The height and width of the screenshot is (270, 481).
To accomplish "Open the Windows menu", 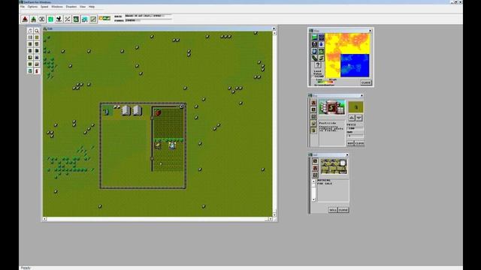I will [57, 7].
